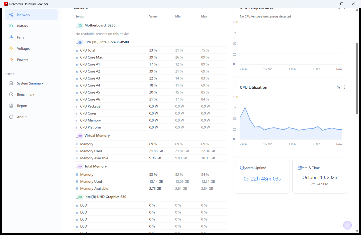Collapse the Total Memory group
361x235 pixels.
pyautogui.click(x=77, y=168)
